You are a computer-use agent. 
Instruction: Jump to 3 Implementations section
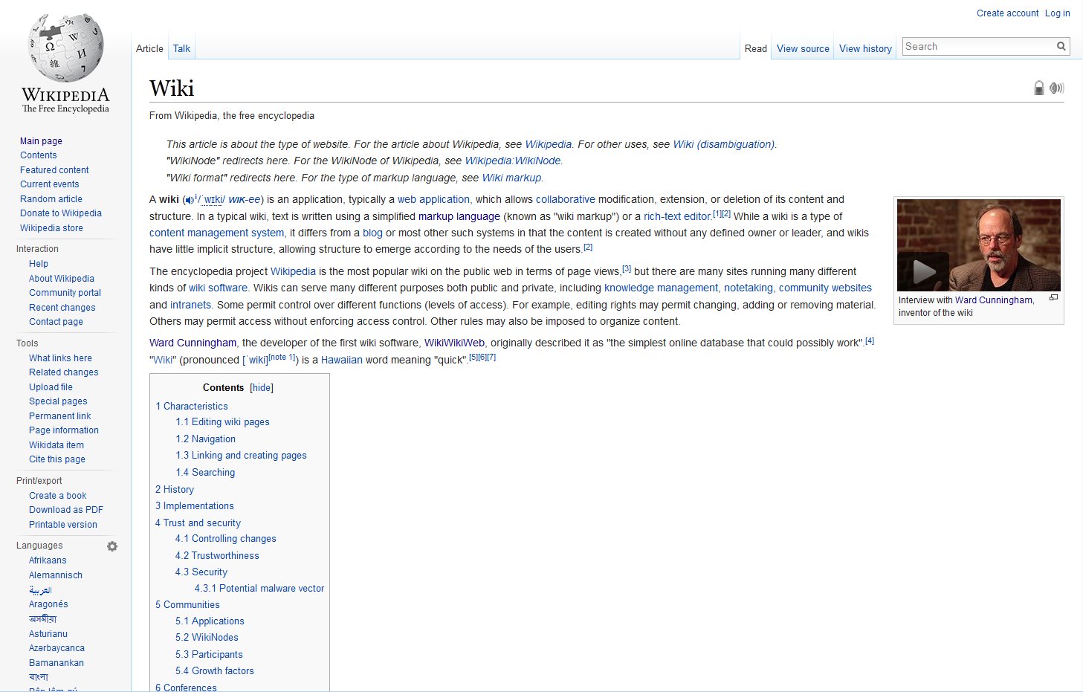point(195,506)
